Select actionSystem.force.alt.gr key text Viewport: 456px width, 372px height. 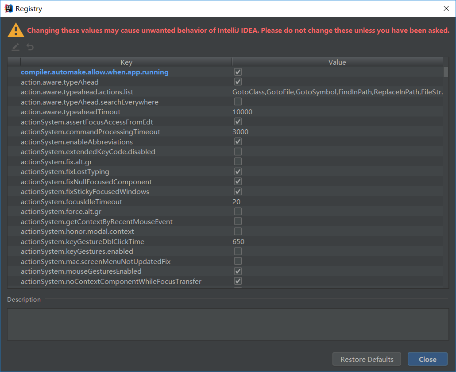pyautogui.click(x=61, y=212)
